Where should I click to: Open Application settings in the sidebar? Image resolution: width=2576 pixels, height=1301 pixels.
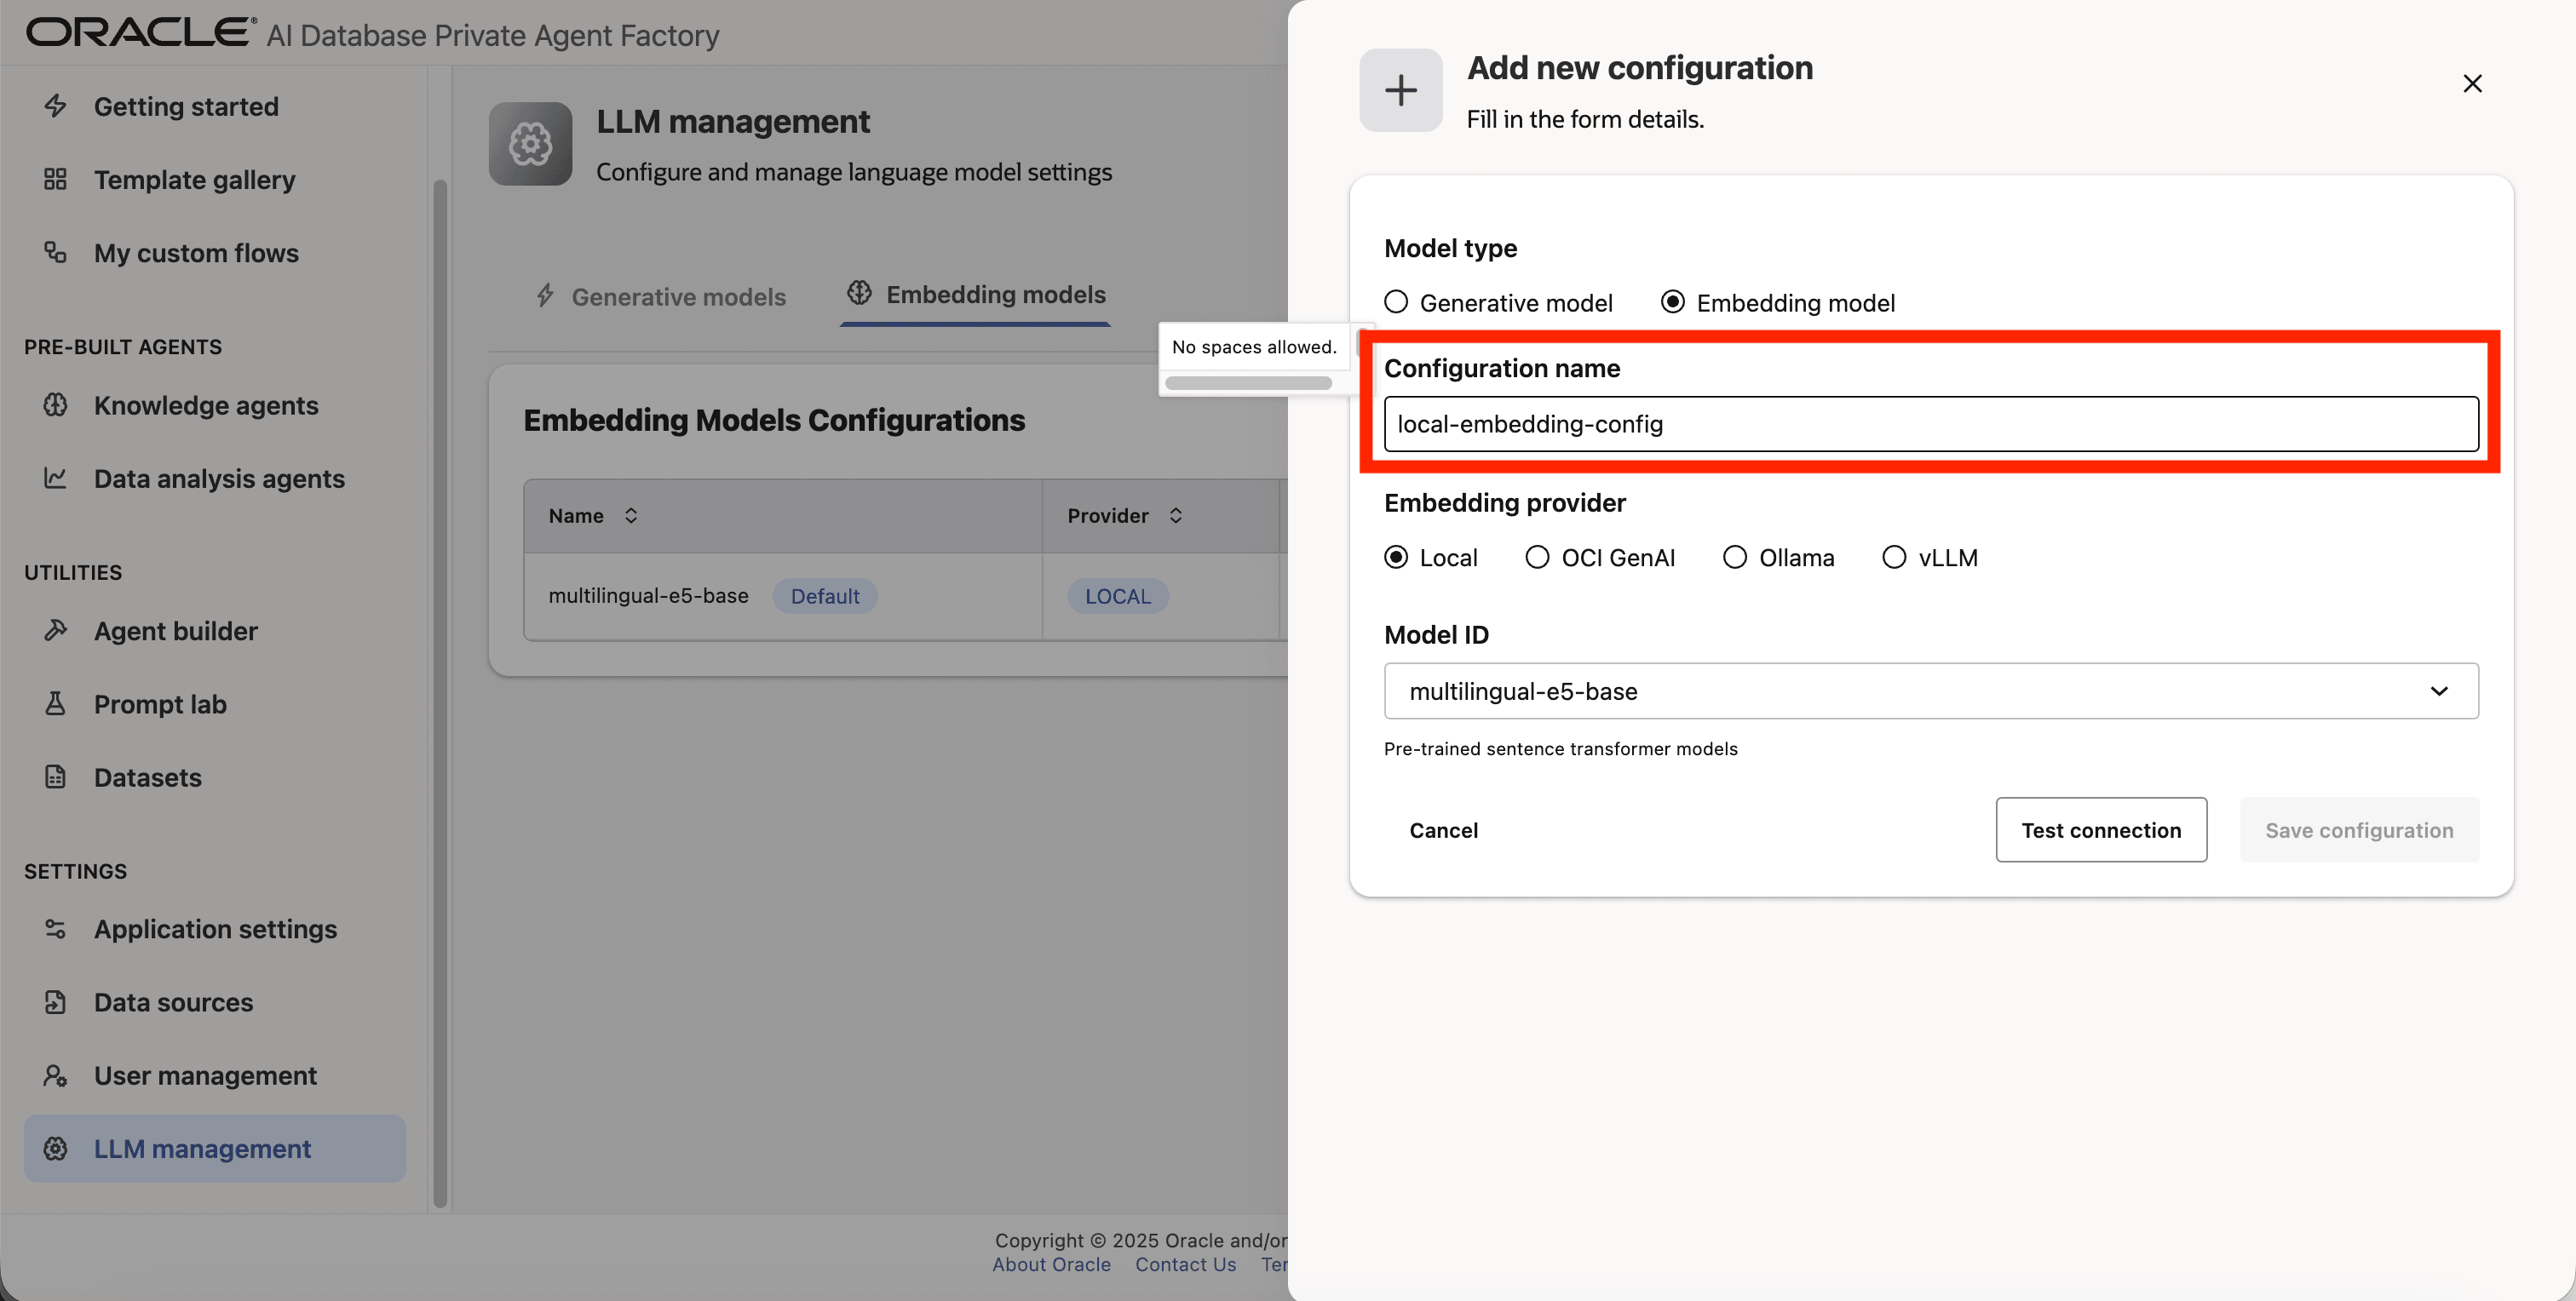(x=215, y=929)
